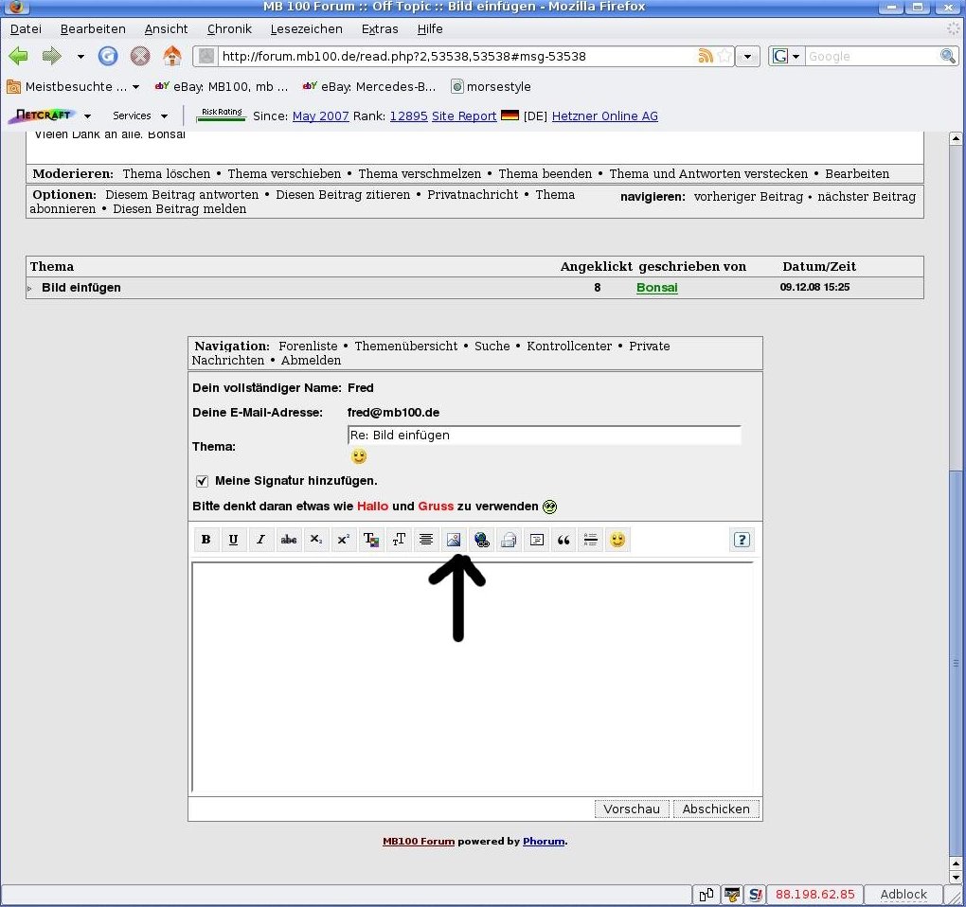Image resolution: width=966 pixels, height=907 pixels.
Task: Open the editor help question mark icon
Action: 742,540
